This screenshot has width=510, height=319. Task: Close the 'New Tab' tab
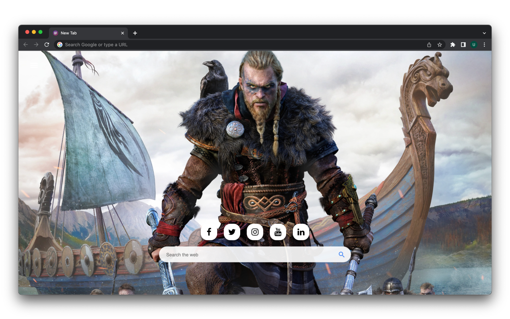[x=122, y=33]
